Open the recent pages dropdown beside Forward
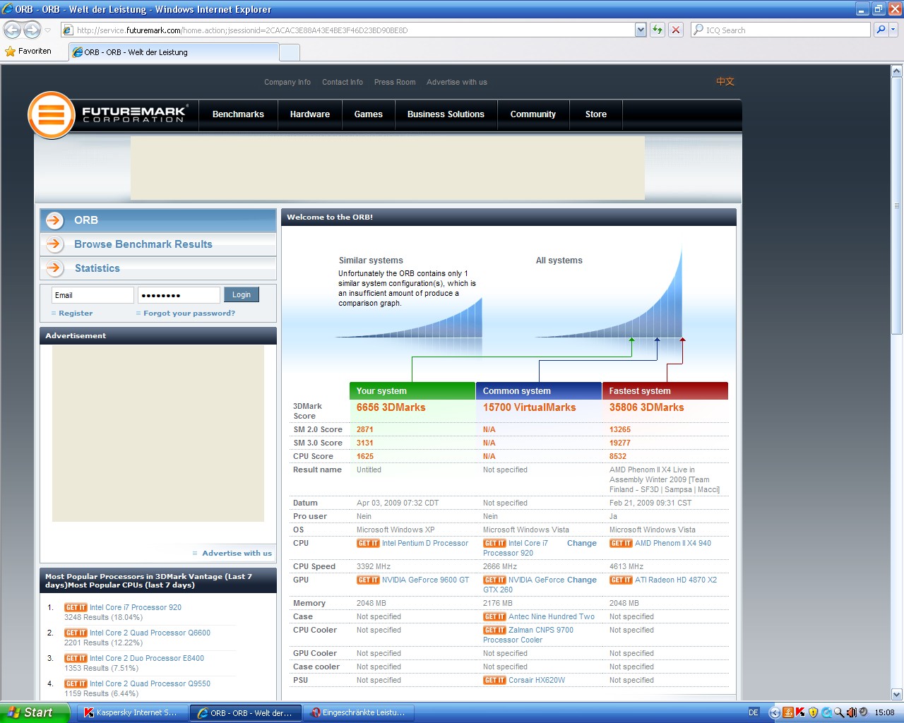Viewport: 904px width, 723px height. coord(48,30)
